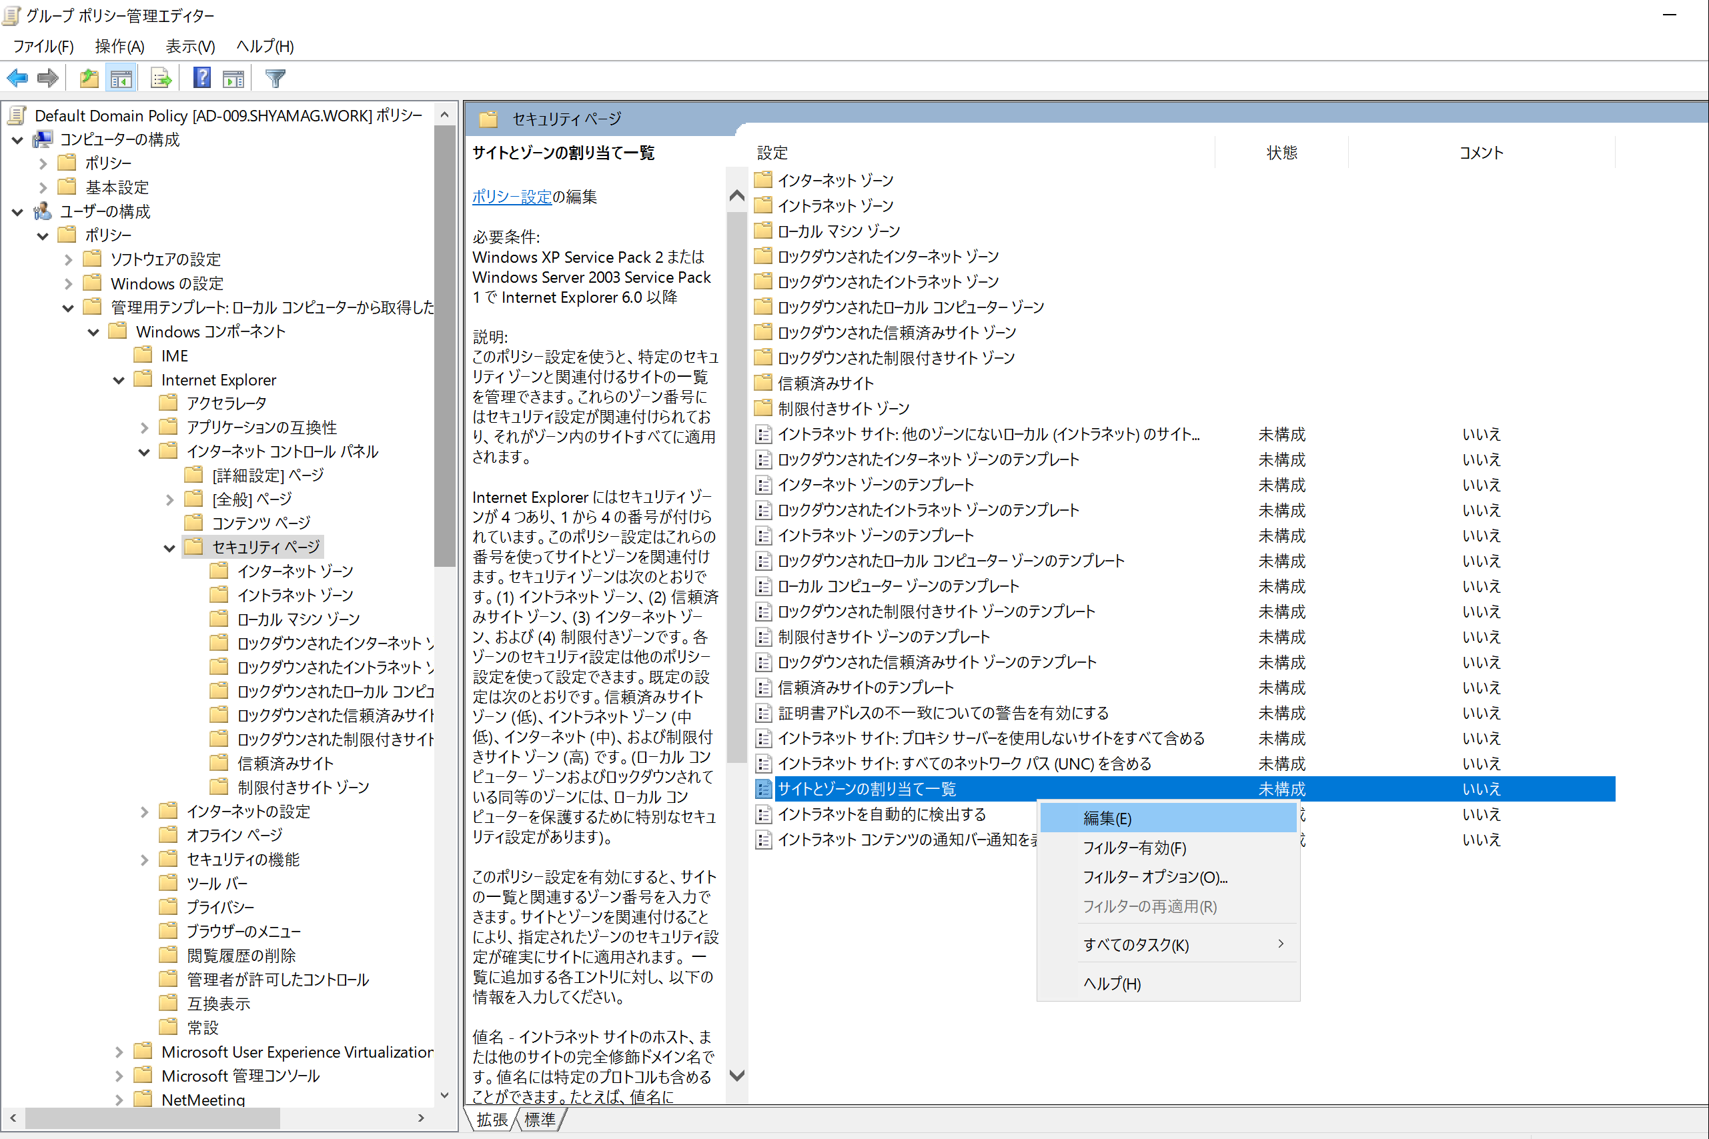The height and width of the screenshot is (1139, 1709).
Task: Choose フィルター オプション(O)... context menu entry
Action: [1155, 878]
